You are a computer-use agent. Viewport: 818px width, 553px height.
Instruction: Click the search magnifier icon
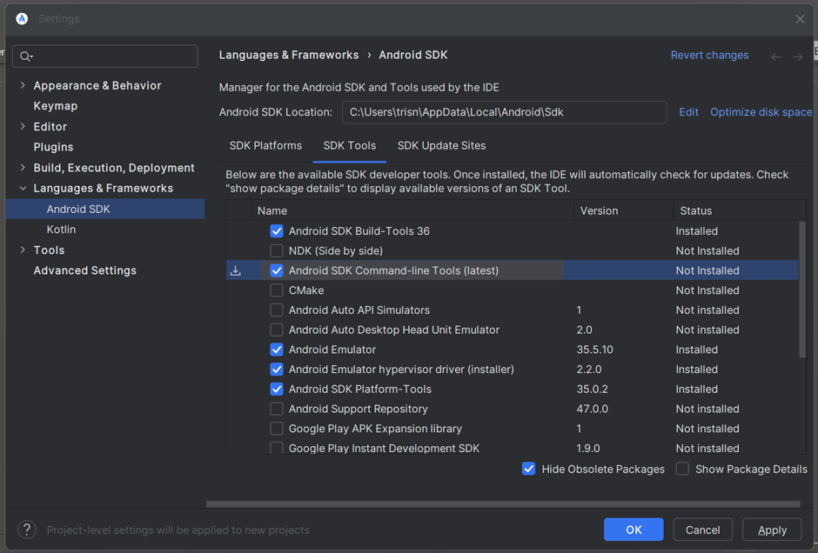tap(25, 57)
